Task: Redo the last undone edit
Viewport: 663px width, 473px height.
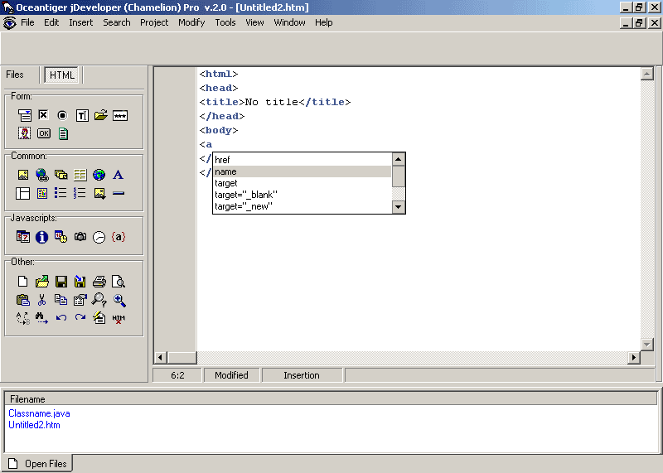Action: click(80, 317)
